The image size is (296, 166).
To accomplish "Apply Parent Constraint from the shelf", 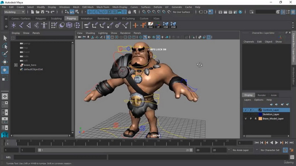I will tap(87, 25).
